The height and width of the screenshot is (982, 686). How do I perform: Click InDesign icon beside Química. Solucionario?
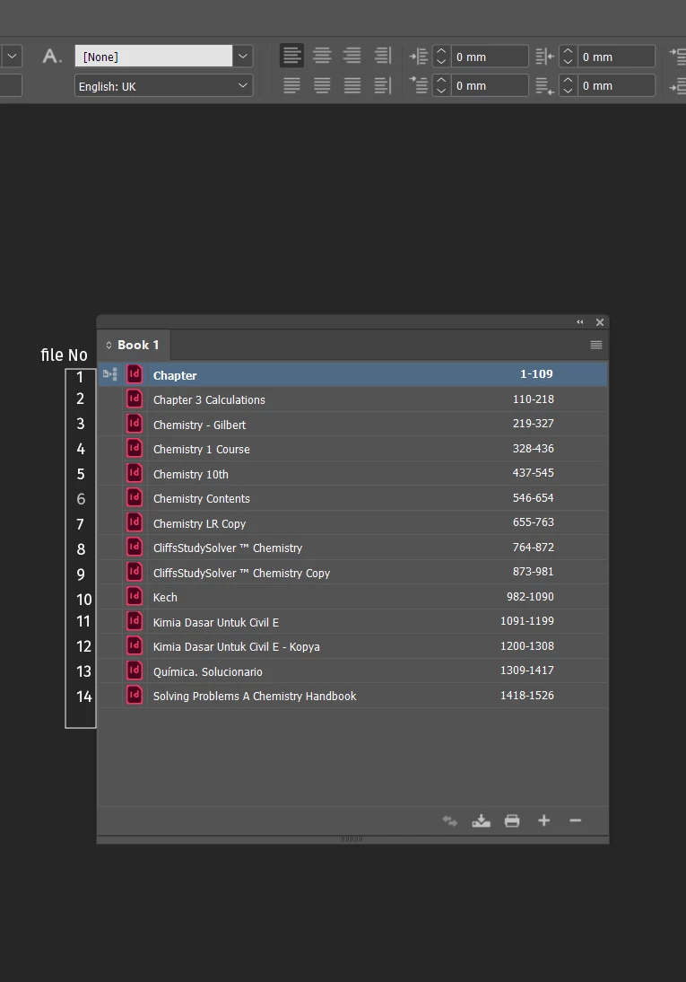[x=134, y=671]
